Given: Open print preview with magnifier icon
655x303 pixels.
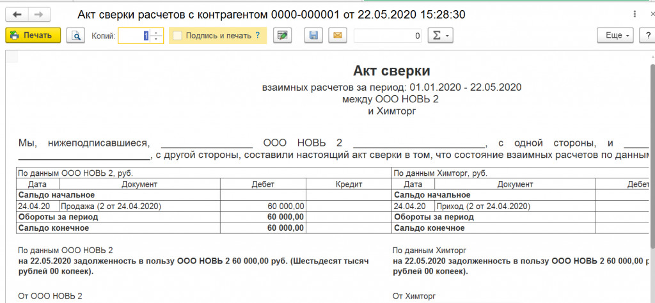Looking at the screenshot, I should (x=76, y=36).
